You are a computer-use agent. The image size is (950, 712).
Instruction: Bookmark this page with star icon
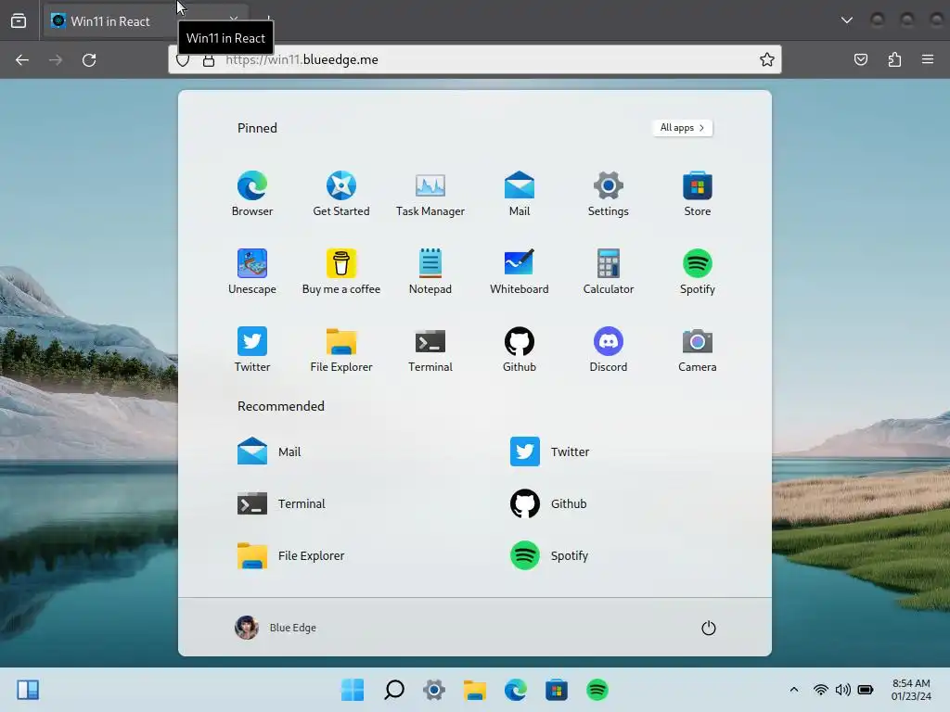(767, 59)
